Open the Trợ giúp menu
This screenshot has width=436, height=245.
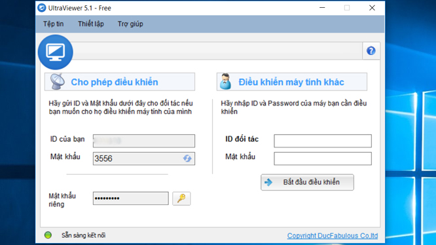click(130, 24)
